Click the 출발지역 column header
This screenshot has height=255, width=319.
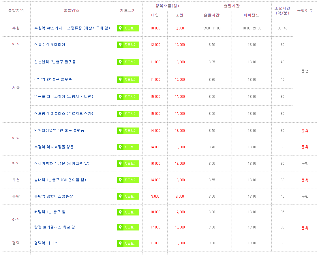16,10
